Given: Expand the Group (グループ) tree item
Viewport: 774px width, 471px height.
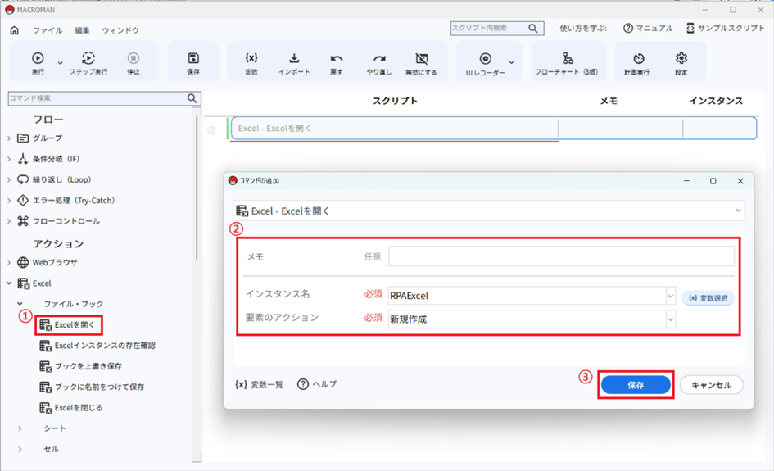Looking at the screenshot, I should click(x=10, y=138).
